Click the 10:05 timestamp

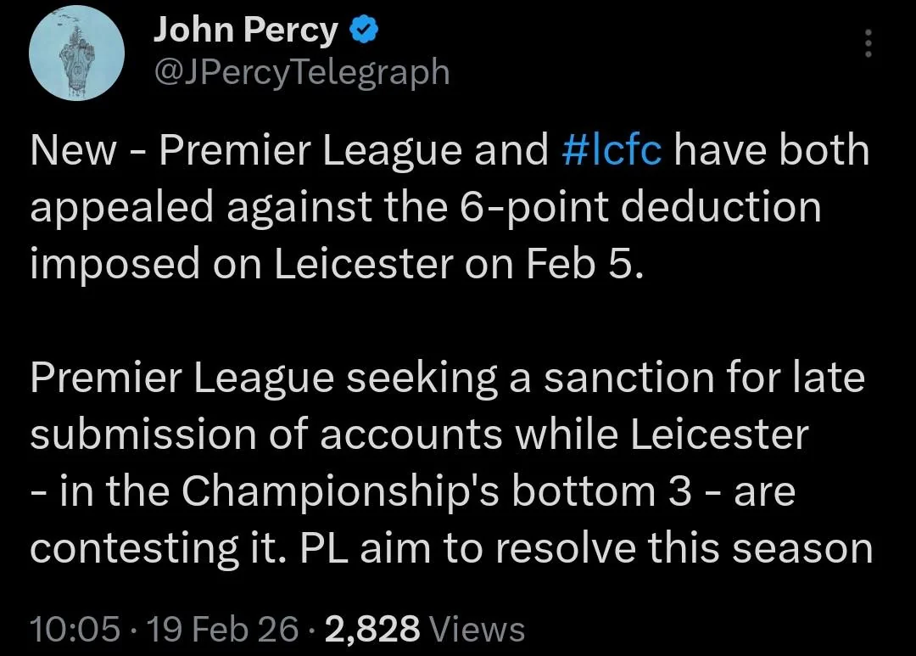[x=75, y=629]
